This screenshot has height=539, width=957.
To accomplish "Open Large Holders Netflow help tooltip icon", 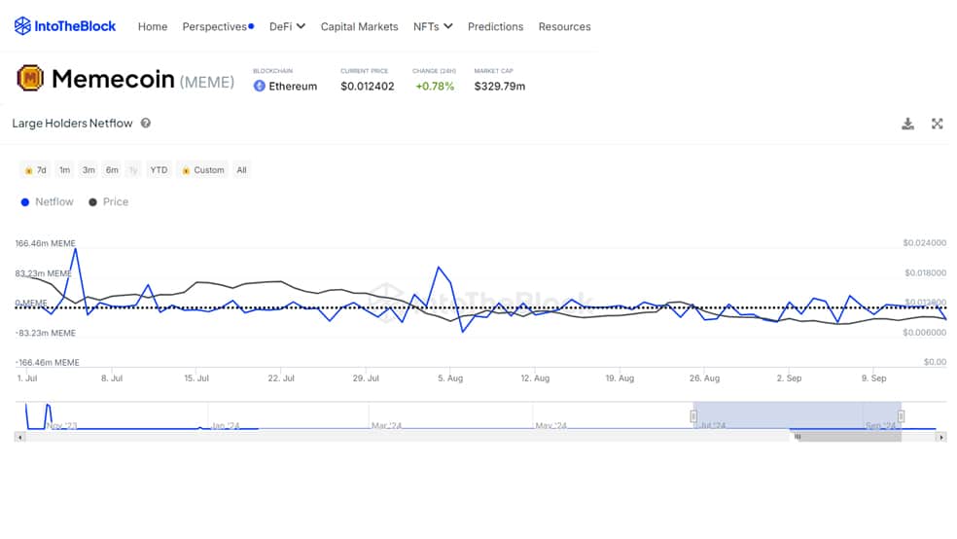I will tap(145, 123).
